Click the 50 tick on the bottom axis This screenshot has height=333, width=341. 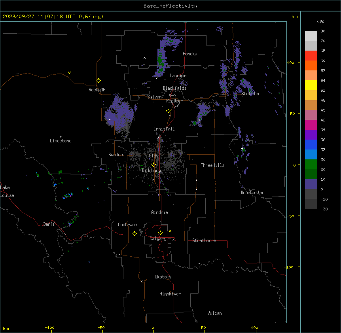point(203,327)
